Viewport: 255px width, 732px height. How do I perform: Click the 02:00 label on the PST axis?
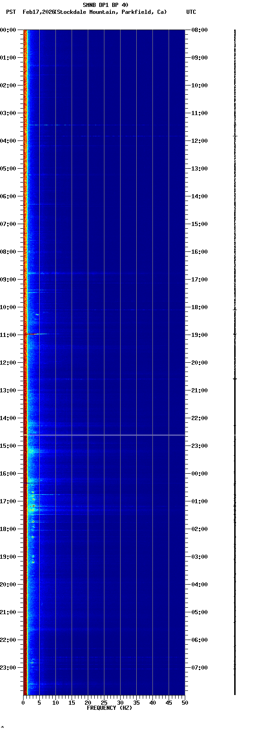coord(8,85)
